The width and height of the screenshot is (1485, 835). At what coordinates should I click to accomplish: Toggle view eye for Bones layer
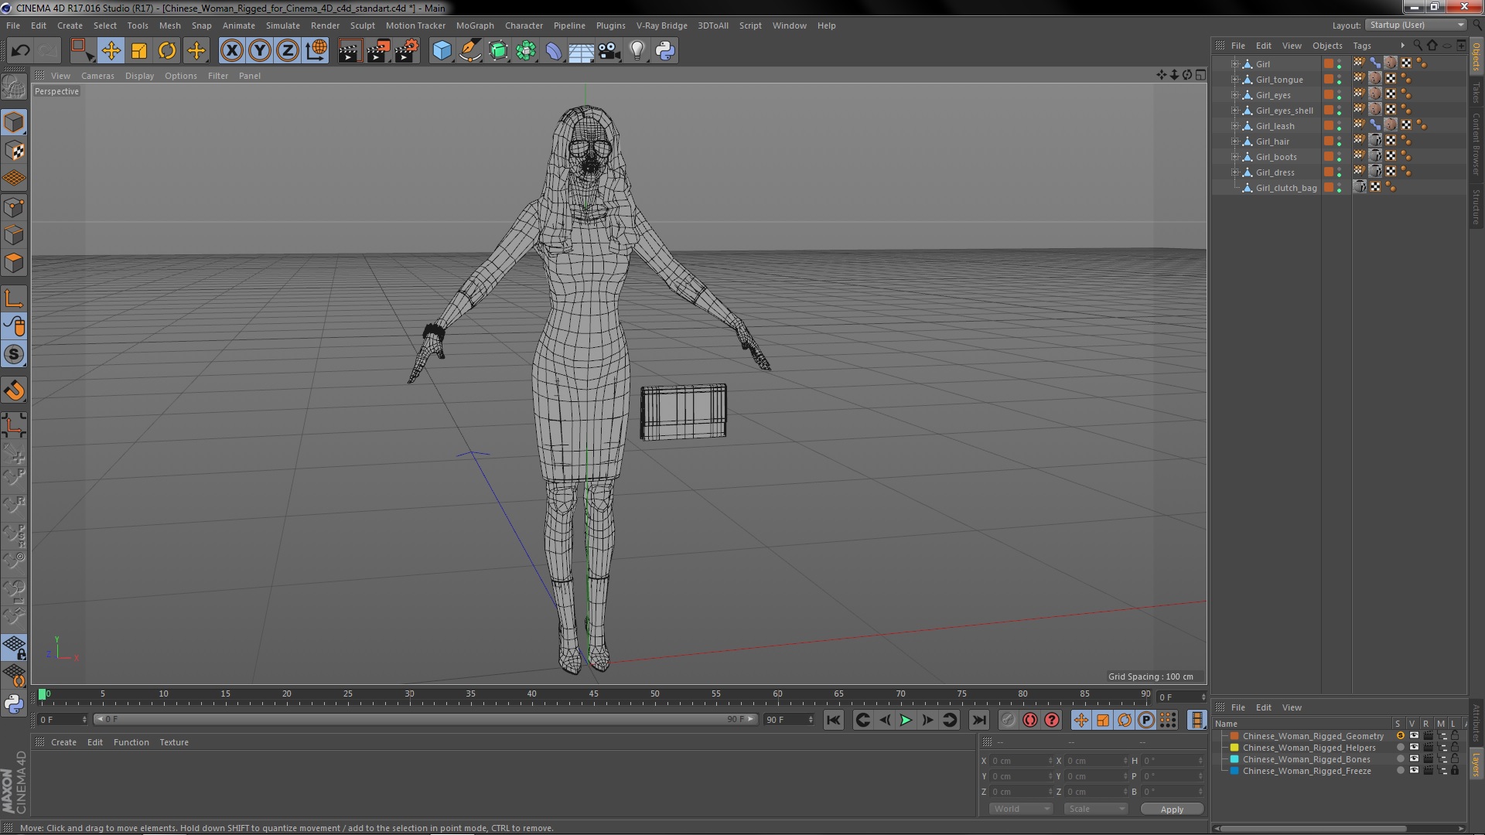(x=1414, y=759)
